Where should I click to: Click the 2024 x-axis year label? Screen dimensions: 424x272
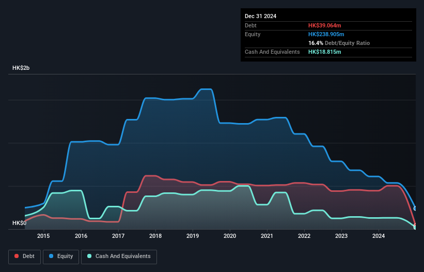[379, 236]
